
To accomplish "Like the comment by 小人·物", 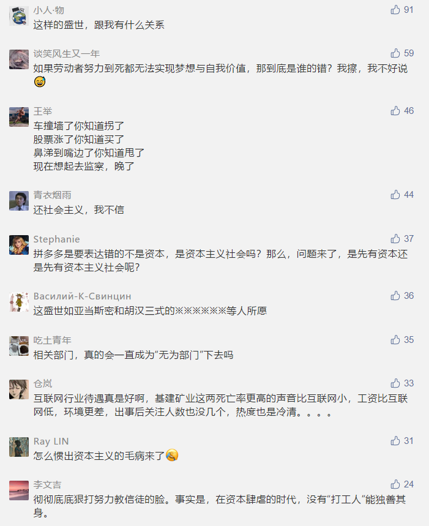I will pyautogui.click(x=395, y=10).
